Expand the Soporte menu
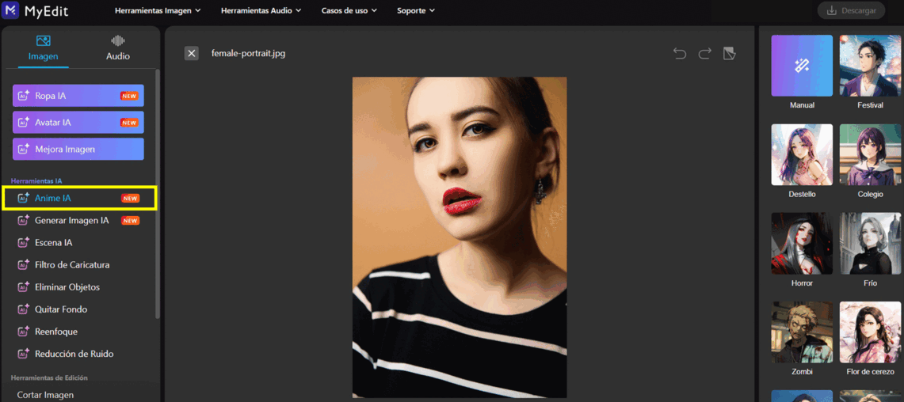 (416, 10)
